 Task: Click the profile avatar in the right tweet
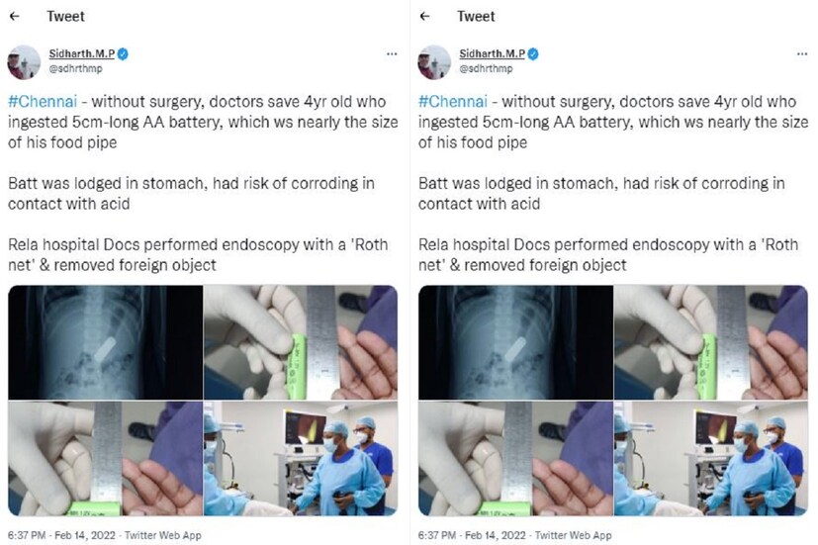click(434, 61)
